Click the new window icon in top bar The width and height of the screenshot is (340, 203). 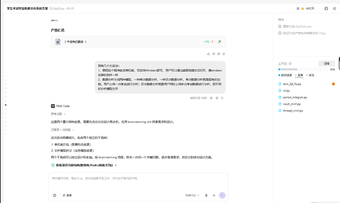pyautogui.click(x=326, y=8)
